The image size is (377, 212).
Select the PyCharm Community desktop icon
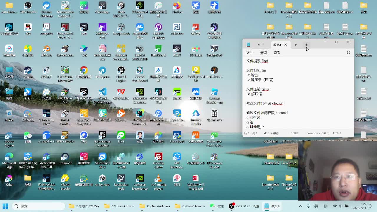tap(140, 117)
